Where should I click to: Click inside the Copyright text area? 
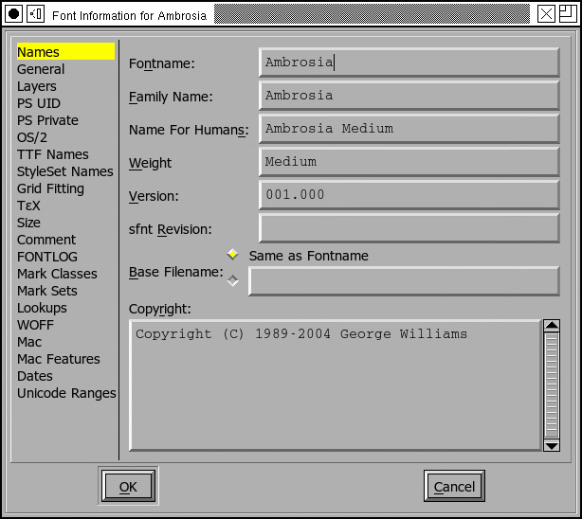(x=335, y=385)
